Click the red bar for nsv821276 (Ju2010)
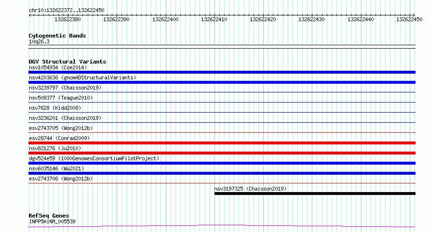 click(x=222, y=153)
